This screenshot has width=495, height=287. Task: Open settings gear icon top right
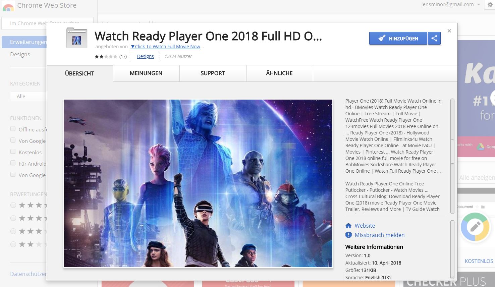[x=490, y=5]
